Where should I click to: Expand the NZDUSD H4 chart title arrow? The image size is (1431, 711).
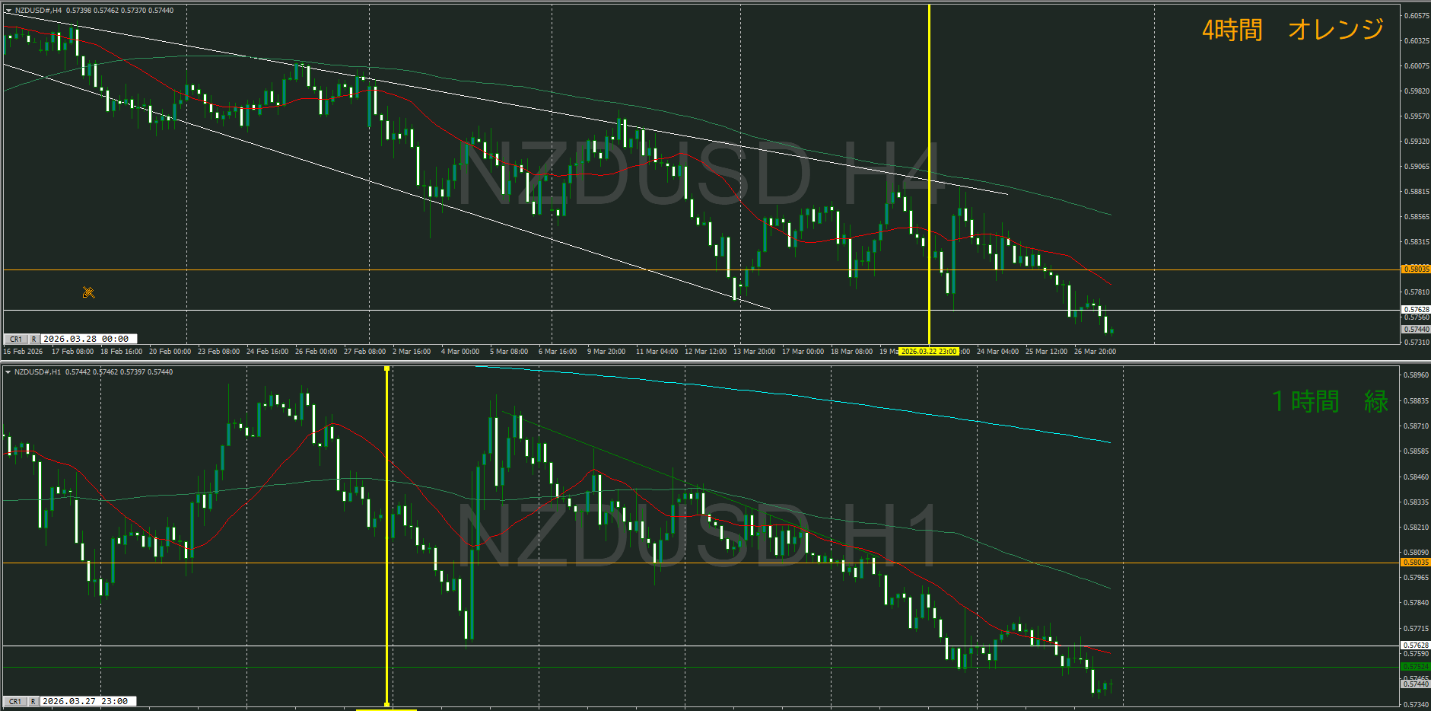tap(8, 11)
